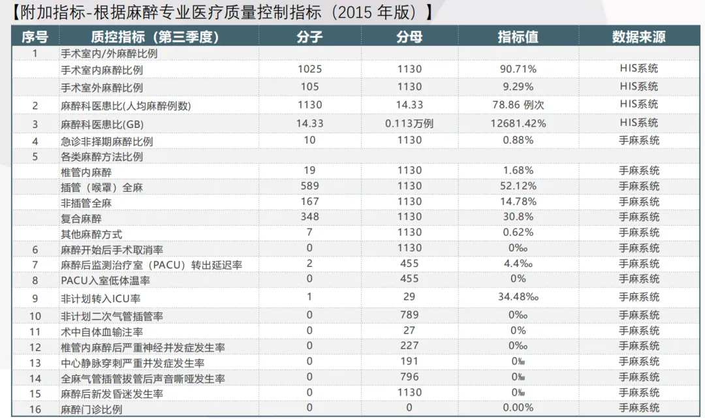Select the 非计划转入ICU率 row label
The image size is (705, 419).
pos(101,298)
